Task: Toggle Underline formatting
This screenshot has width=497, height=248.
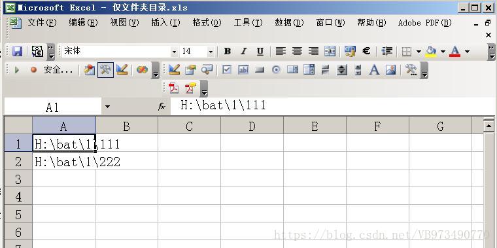Action: click(x=260, y=52)
